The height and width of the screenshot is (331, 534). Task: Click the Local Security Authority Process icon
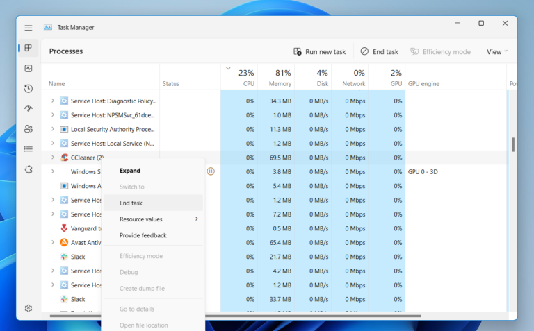64,129
